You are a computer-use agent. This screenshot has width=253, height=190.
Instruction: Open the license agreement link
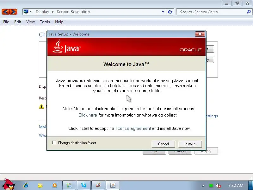click(x=133, y=129)
